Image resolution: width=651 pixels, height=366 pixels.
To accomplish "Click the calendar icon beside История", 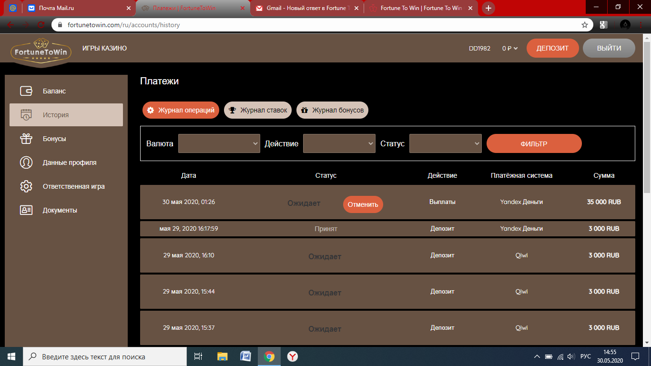I will click(26, 115).
